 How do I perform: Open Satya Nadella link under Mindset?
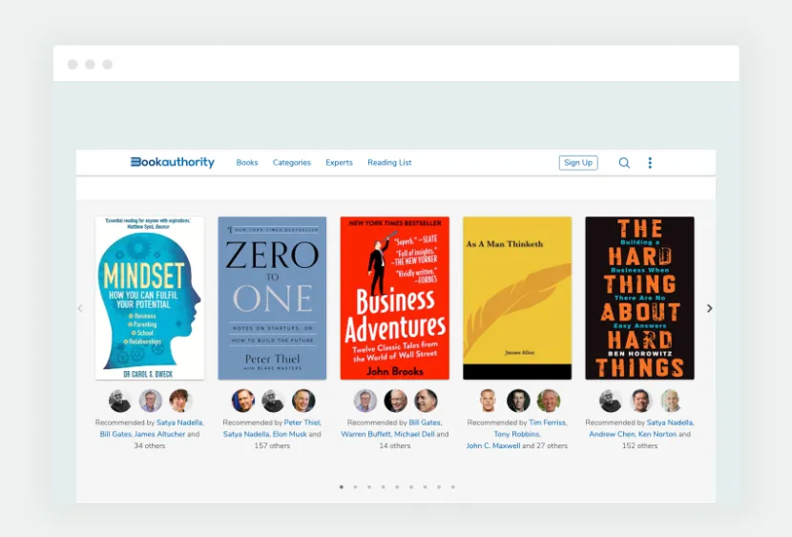pyautogui.click(x=180, y=423)
